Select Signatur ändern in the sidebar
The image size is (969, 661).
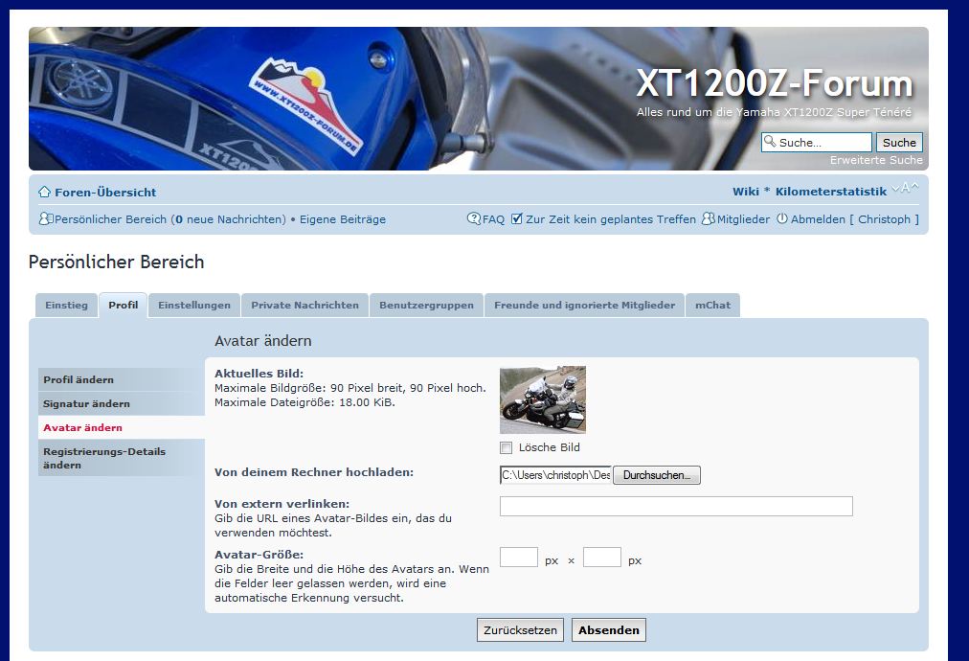(x=86, y=403)
